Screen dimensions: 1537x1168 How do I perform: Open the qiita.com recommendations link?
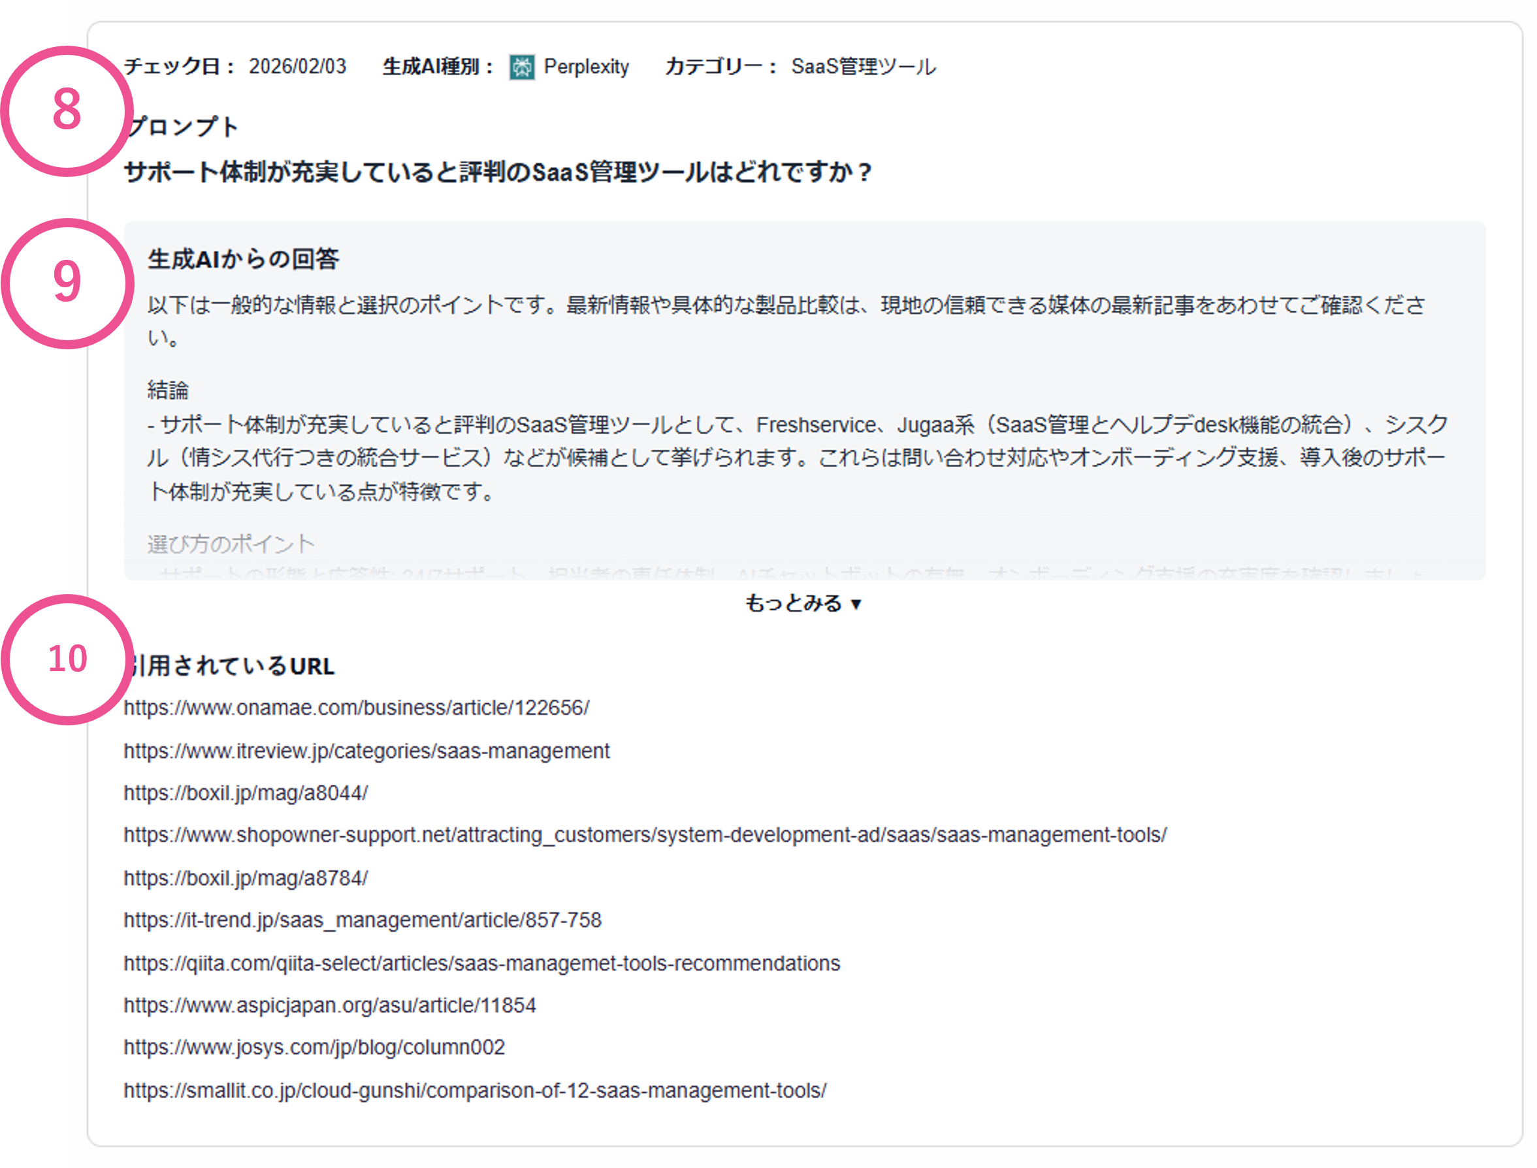click(481, 964)
